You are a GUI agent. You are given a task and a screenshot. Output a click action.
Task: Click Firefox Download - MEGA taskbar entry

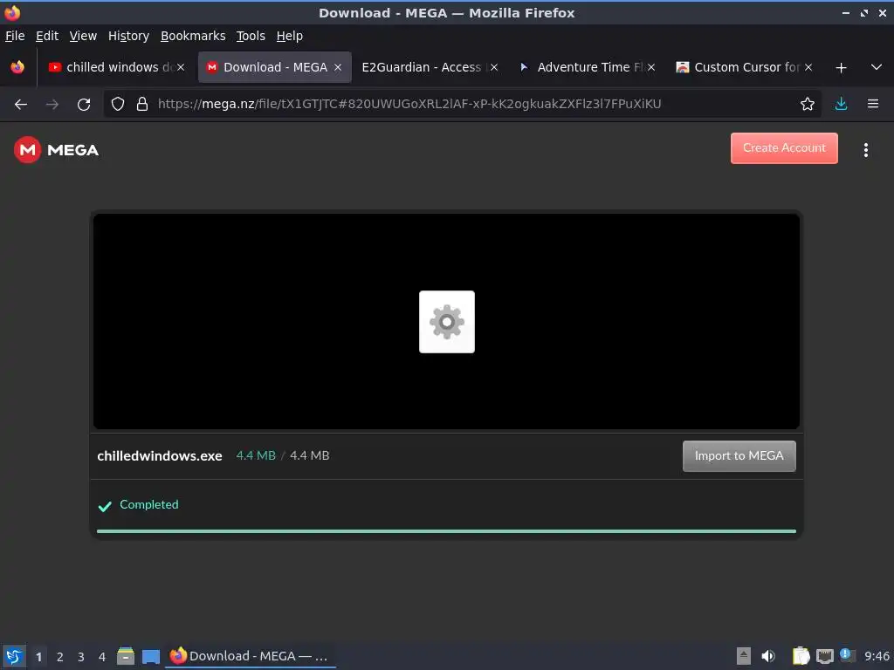250,656
